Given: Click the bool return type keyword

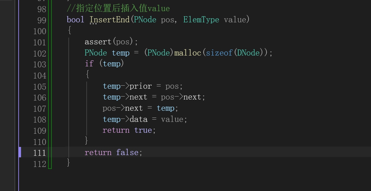Looking at the screenshot, I should [x=75, y=20].
